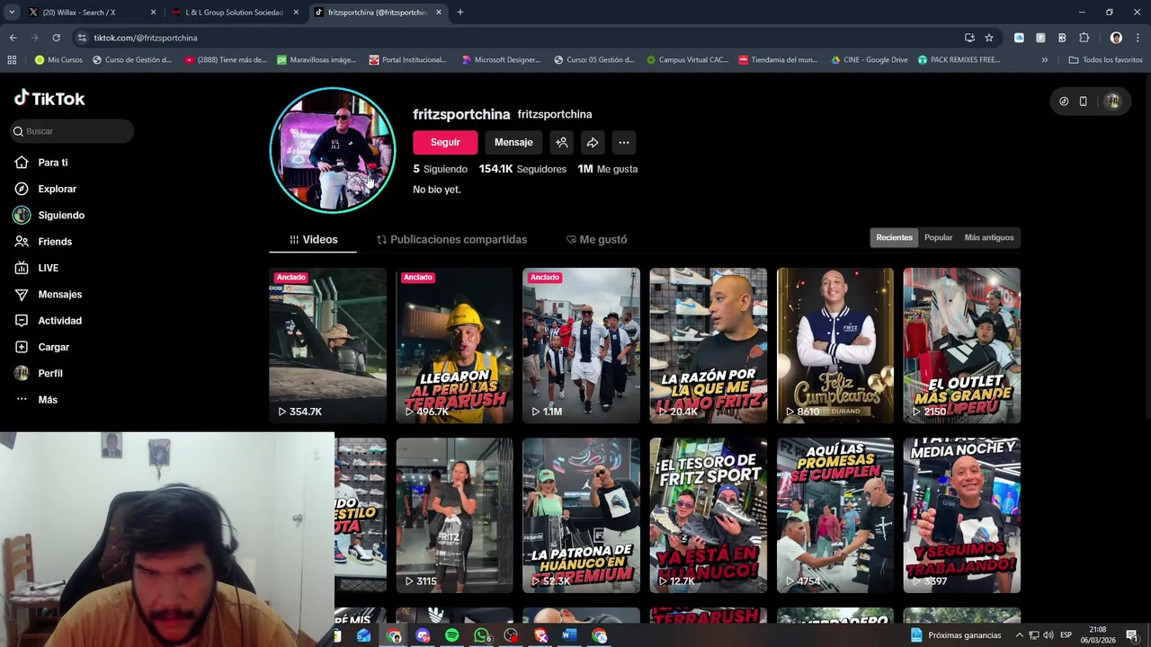Open the Todos los favoritos folder

tap(1105, 60)
